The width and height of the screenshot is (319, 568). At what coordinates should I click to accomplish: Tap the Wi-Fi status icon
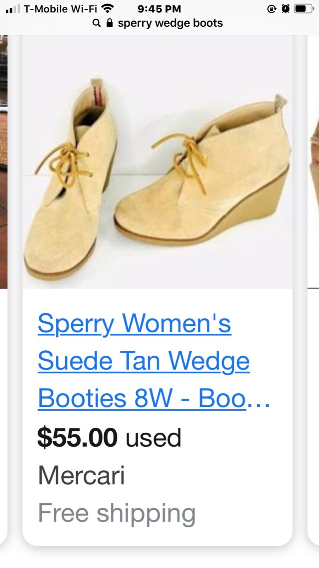click(107, 8)
